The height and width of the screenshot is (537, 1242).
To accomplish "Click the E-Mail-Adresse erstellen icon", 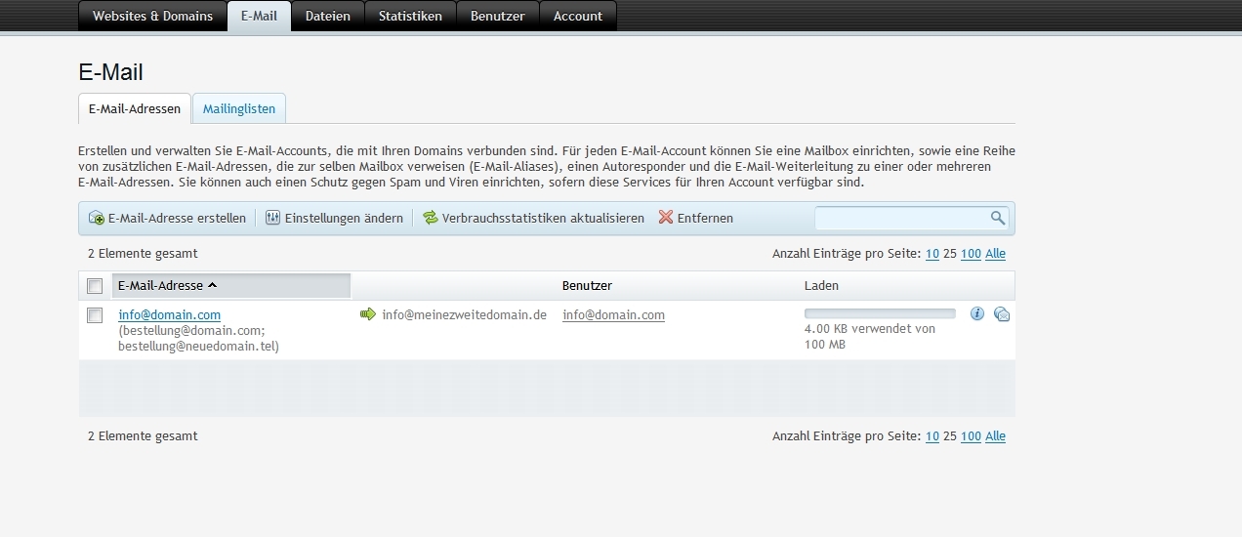I will coord(97,218).
